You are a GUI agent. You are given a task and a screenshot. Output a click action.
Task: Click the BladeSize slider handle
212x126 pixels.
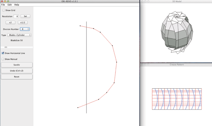click(x=6, y=47)
